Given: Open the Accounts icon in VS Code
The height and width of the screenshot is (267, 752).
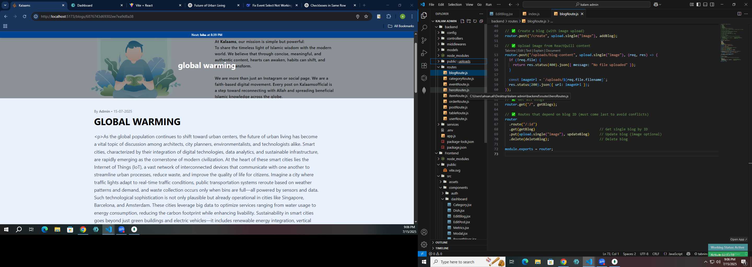Looking at the screenshot, I should [424, 232].
